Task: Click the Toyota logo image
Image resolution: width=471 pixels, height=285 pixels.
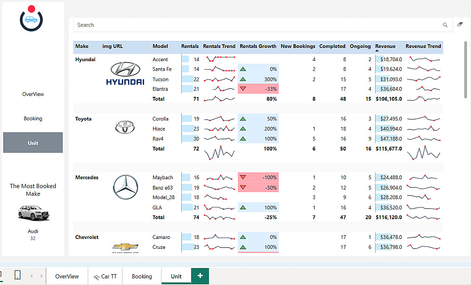Action: click(x=125, y=127)
